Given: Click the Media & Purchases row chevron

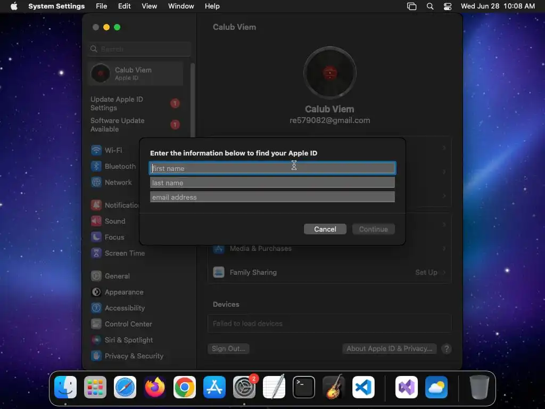Looking at the screenshot, I should coord(444,248).
